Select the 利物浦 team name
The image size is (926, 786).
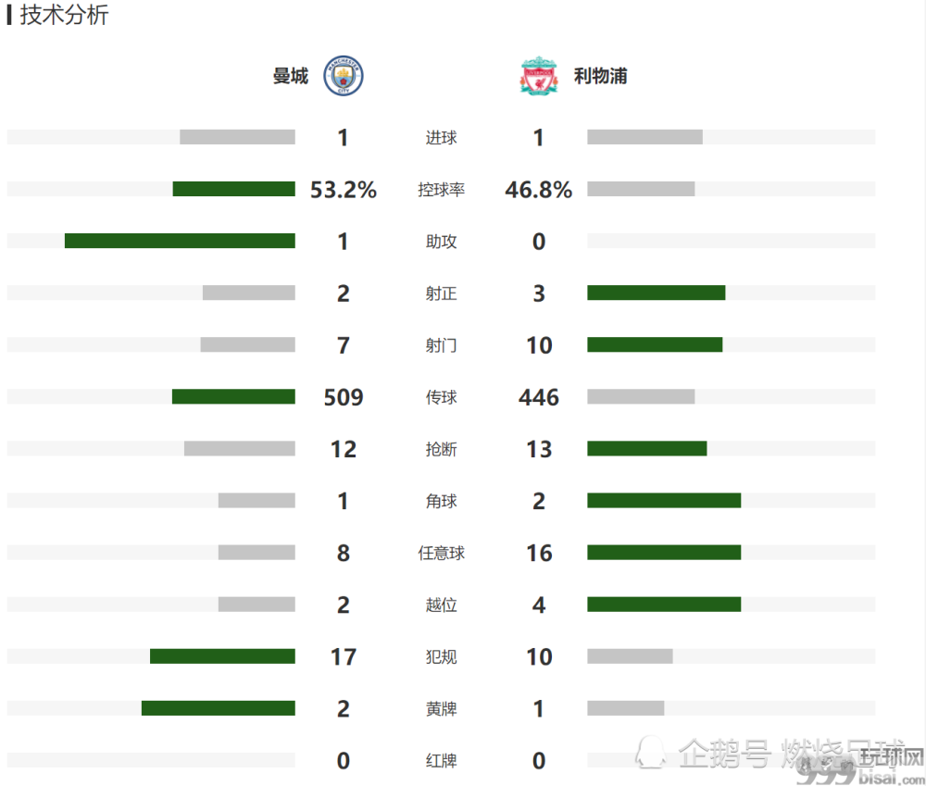point(601,76)
